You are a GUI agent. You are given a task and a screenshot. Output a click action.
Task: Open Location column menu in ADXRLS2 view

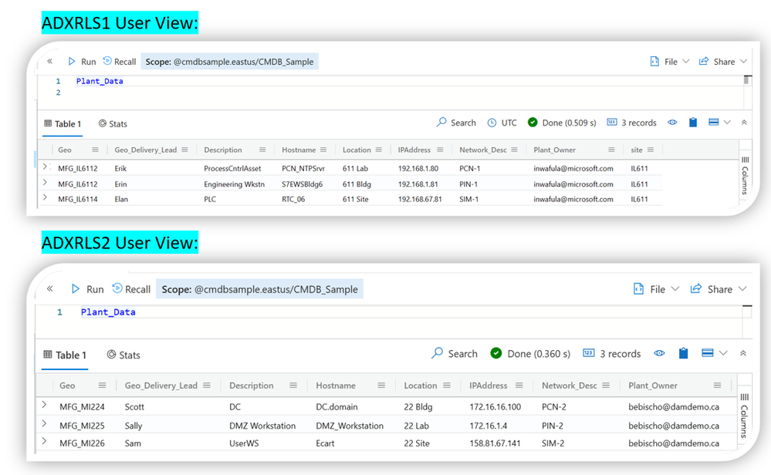pos(447,386)
